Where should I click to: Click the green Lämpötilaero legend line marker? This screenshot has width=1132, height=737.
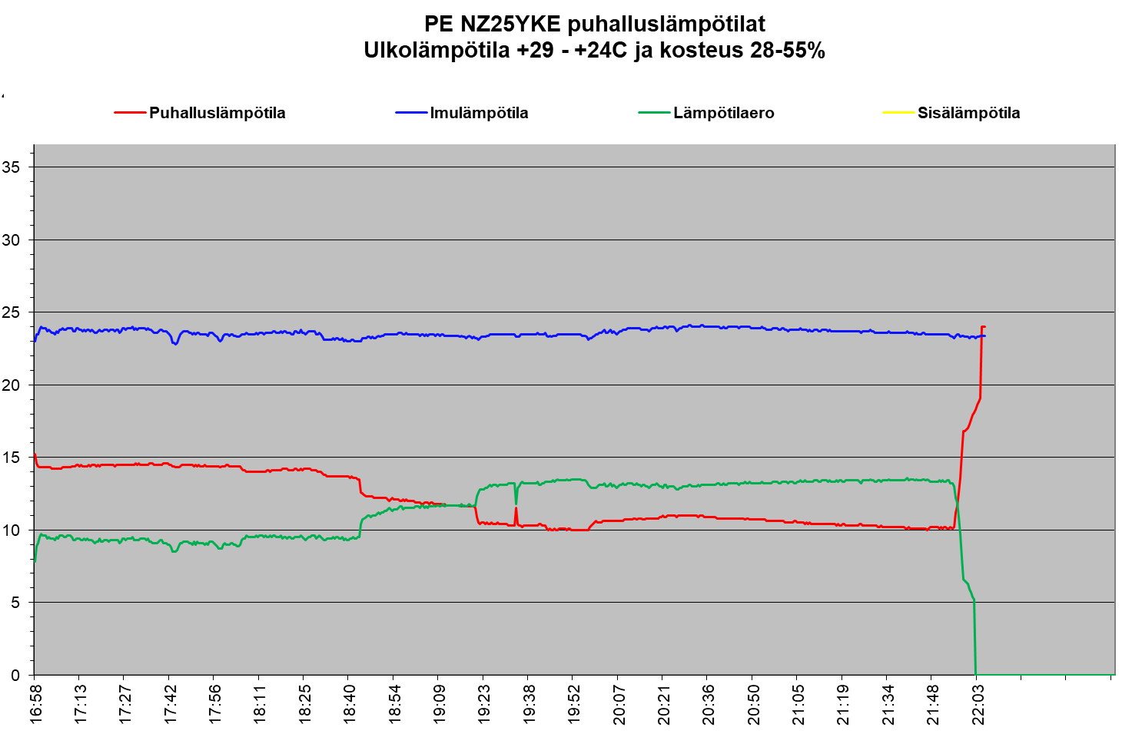654,113
